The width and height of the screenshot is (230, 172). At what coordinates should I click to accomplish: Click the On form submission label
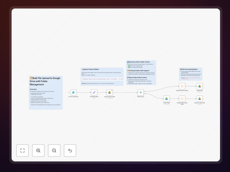tap(73, 97)
